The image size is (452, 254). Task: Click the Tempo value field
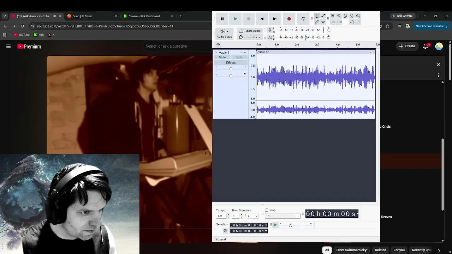220,216
